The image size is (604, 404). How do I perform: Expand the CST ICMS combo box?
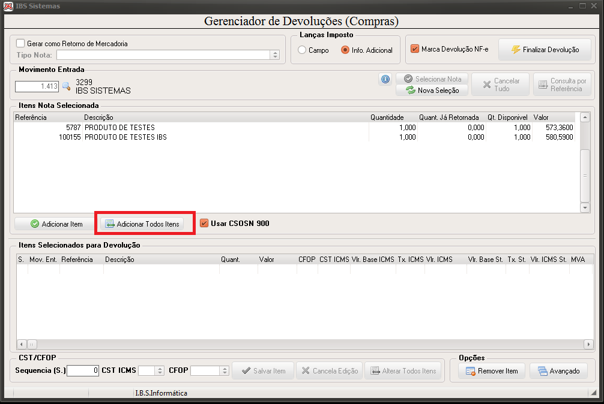[x=160, y=370]
